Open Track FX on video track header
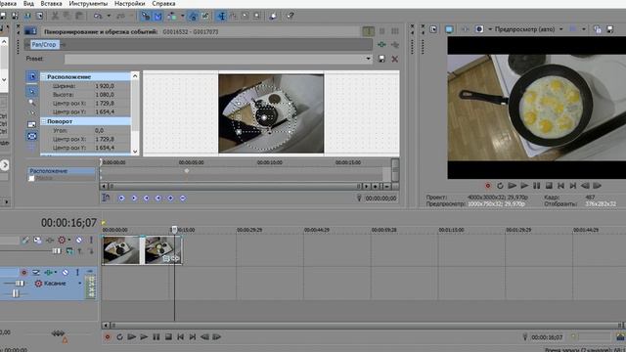 pyautogui.click(x=50, y=240)
